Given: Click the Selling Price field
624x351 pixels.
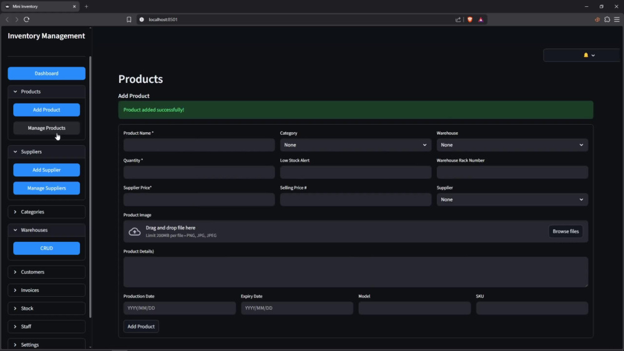Looking at the screenshot, I should click(356, 200).
